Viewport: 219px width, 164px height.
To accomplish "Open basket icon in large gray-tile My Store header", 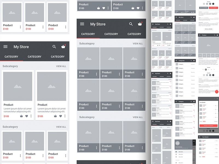I will [x=140, y=24].
